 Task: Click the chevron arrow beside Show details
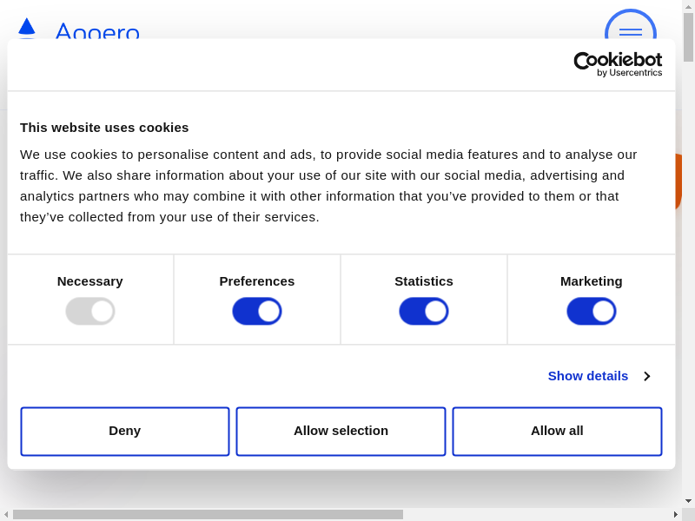[646, 376]
